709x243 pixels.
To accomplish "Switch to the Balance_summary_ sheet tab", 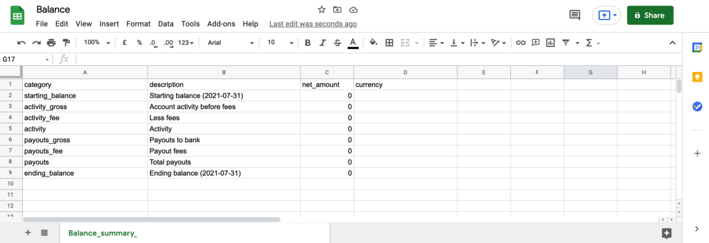I will (x=102, y=233).
